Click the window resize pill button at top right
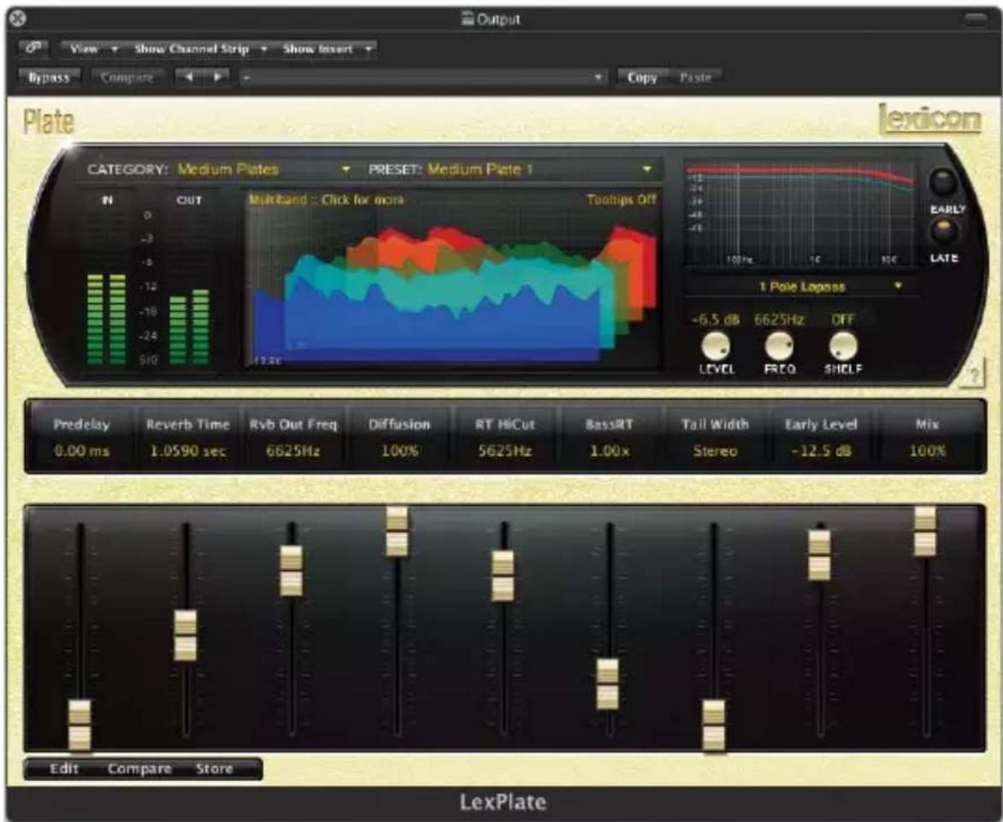1003x822 pixels. click(975, 19)
